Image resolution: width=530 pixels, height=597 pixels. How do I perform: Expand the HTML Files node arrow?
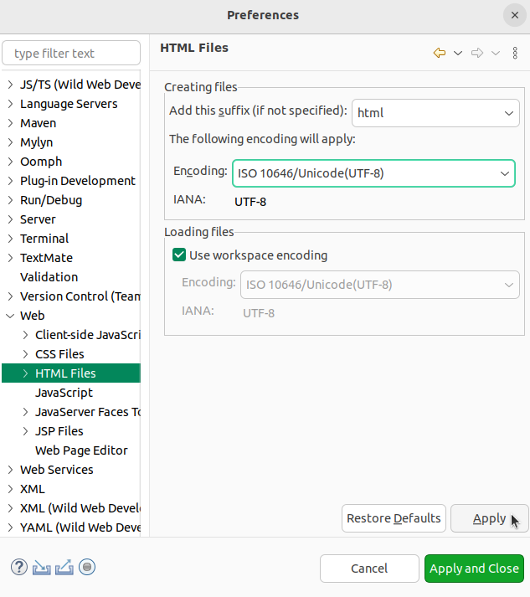tap(25, 373)
